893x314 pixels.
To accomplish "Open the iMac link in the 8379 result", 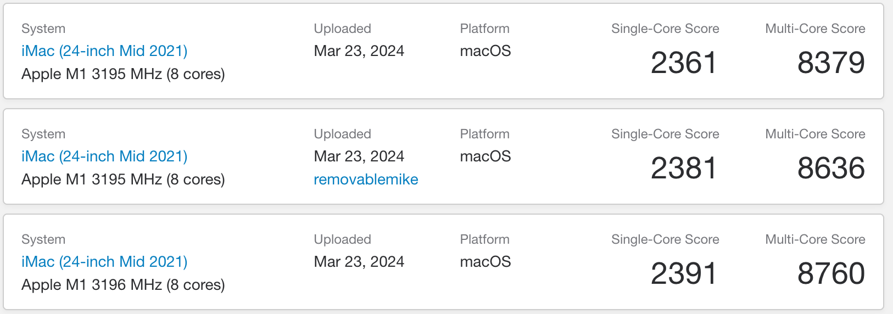I will (x=104, y=51).
